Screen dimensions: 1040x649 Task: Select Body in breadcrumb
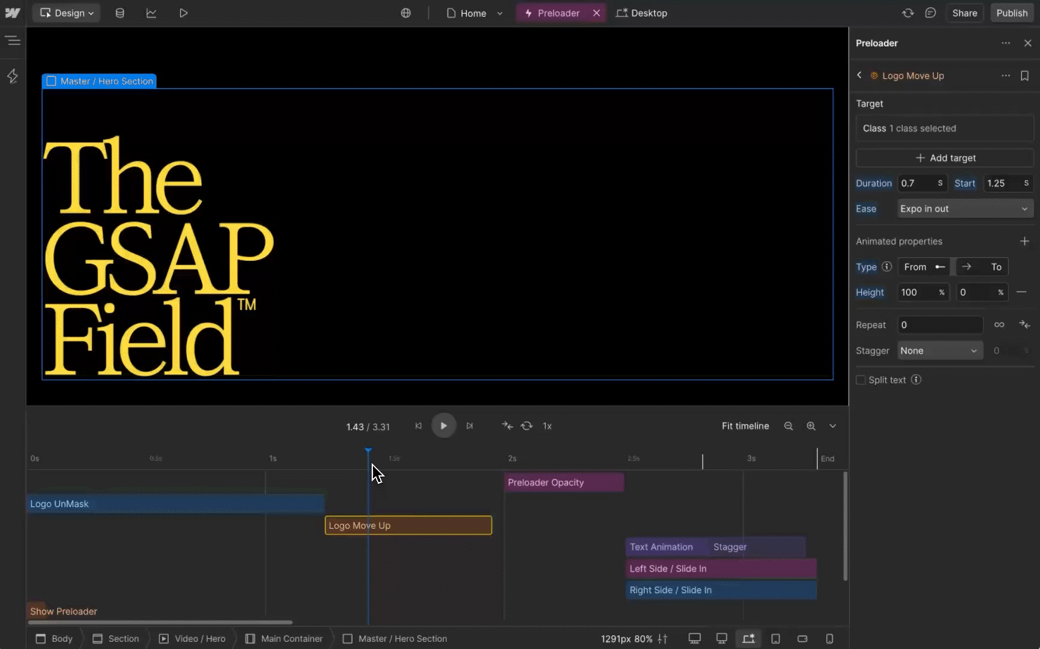click(54, 638)
